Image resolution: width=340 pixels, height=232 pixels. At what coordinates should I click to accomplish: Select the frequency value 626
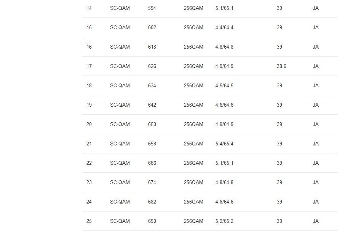coord(152,66)
